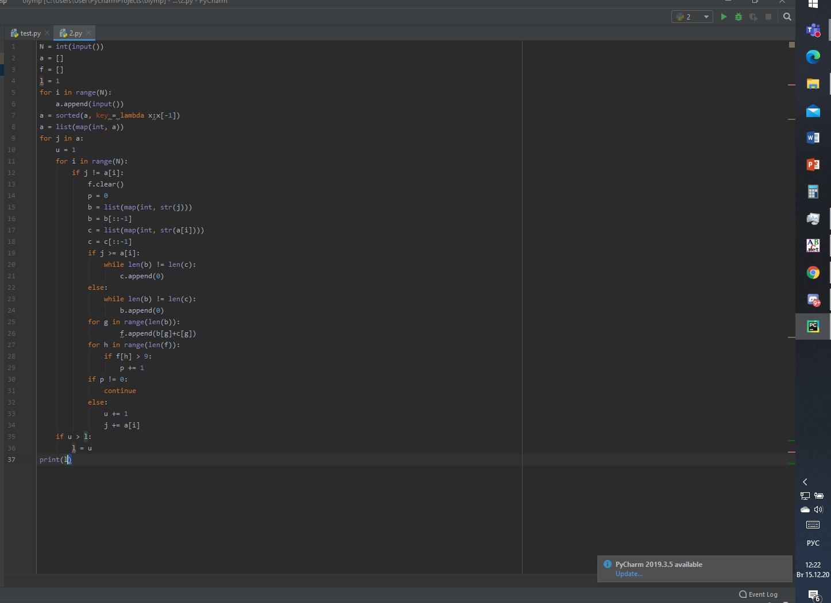Open Microsoft Teams from the taskbar
The width and height of the screenshot is (831, 603).
[x=813, y=30]
